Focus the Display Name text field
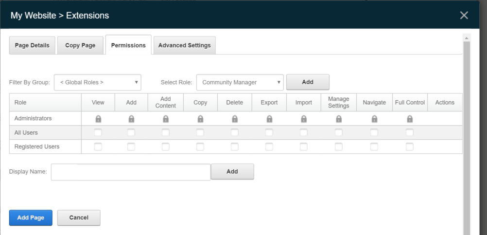487x235 pixels. click(131, 172)
